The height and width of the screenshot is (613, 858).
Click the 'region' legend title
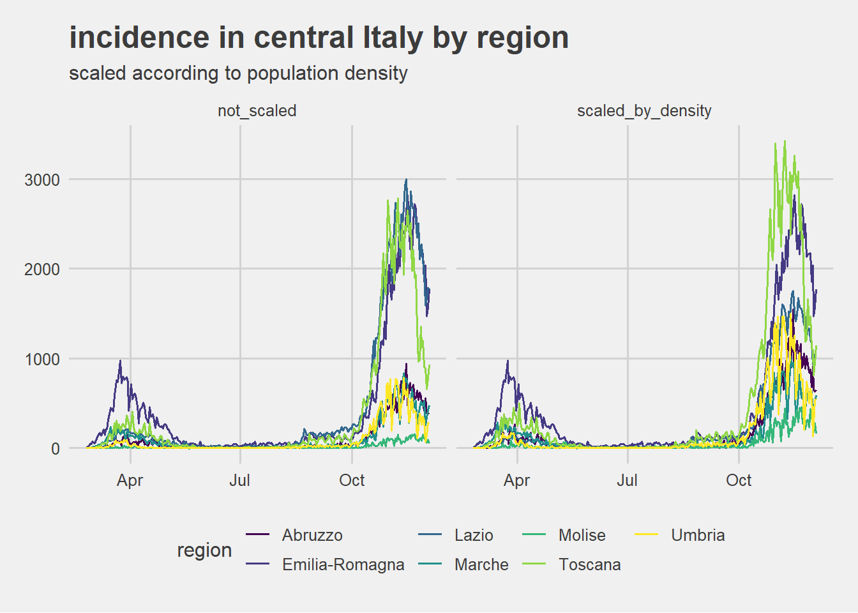(x=204, y=550)
